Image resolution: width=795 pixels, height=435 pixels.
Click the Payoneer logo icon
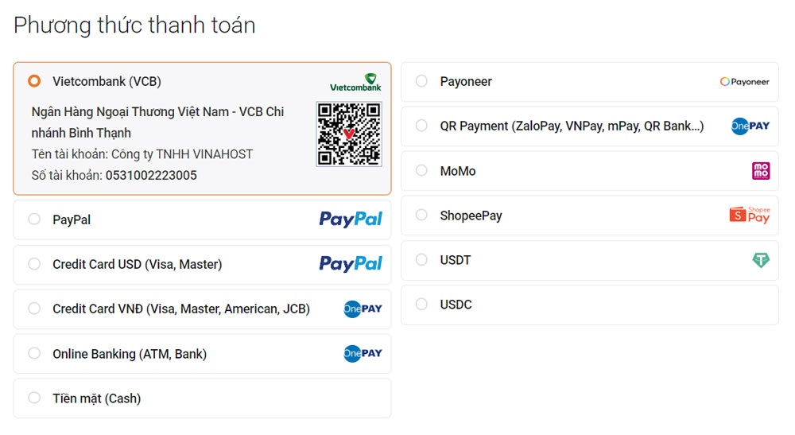click(745, 82)
